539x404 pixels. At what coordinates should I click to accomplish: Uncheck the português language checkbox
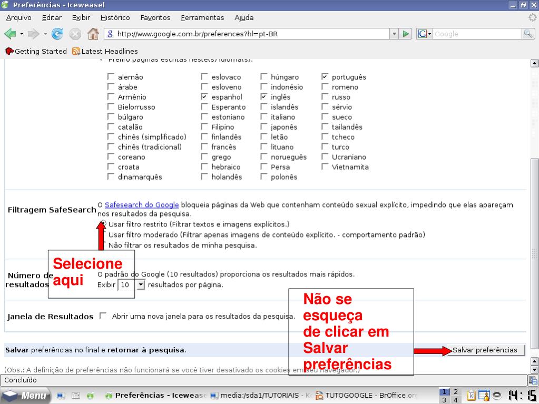[x=325, y=76]
